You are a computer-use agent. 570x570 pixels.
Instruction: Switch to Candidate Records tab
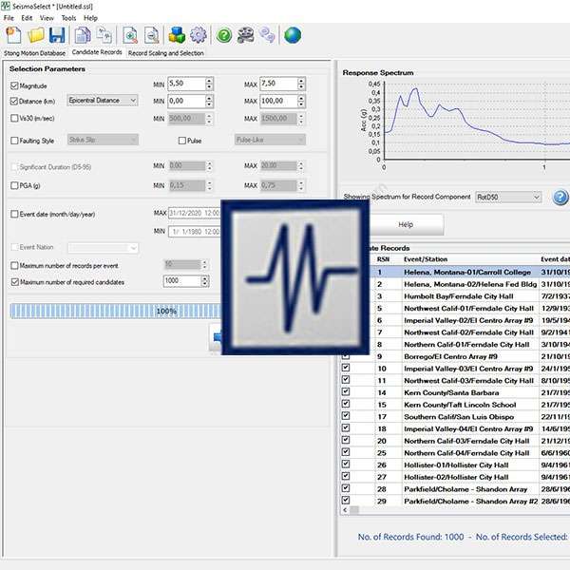pos(97,52)
